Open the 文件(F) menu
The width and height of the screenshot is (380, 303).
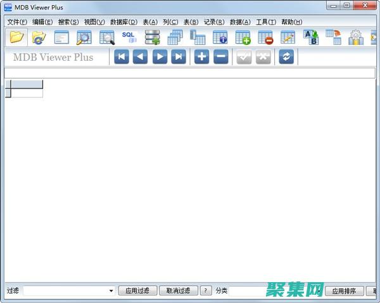pos(17,22)
